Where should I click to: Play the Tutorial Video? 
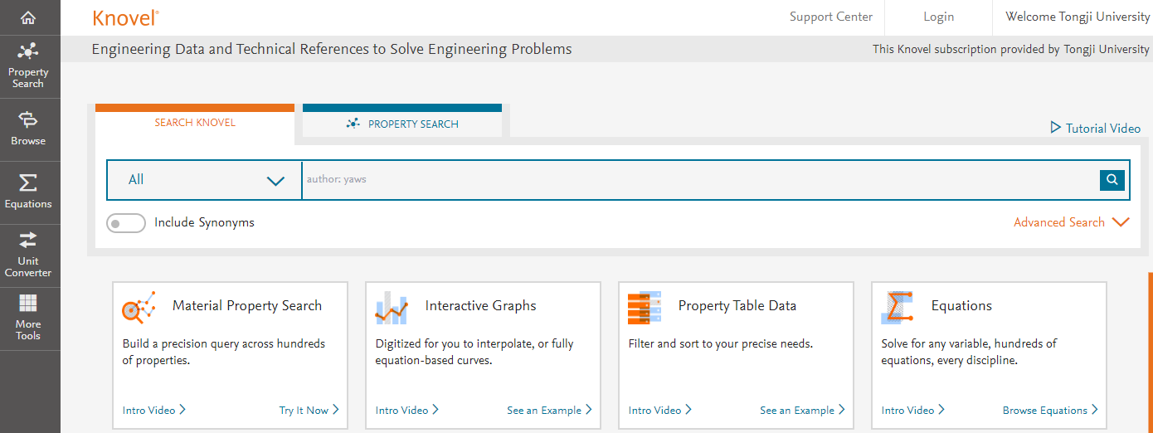click(1095, 129)
